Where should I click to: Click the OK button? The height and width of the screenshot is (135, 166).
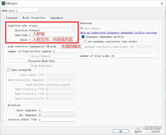click(x=121, y=131)
